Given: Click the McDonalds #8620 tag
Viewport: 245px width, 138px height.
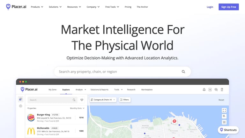Looking at the screenshot, I should click(x=55, y=128).
